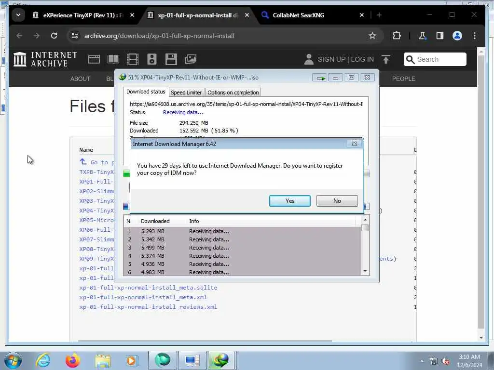Switch to eXPerience TinyXP browser tab
This screenshot has height=370, width=494.
pyautogui.click(x=83, y=15)
